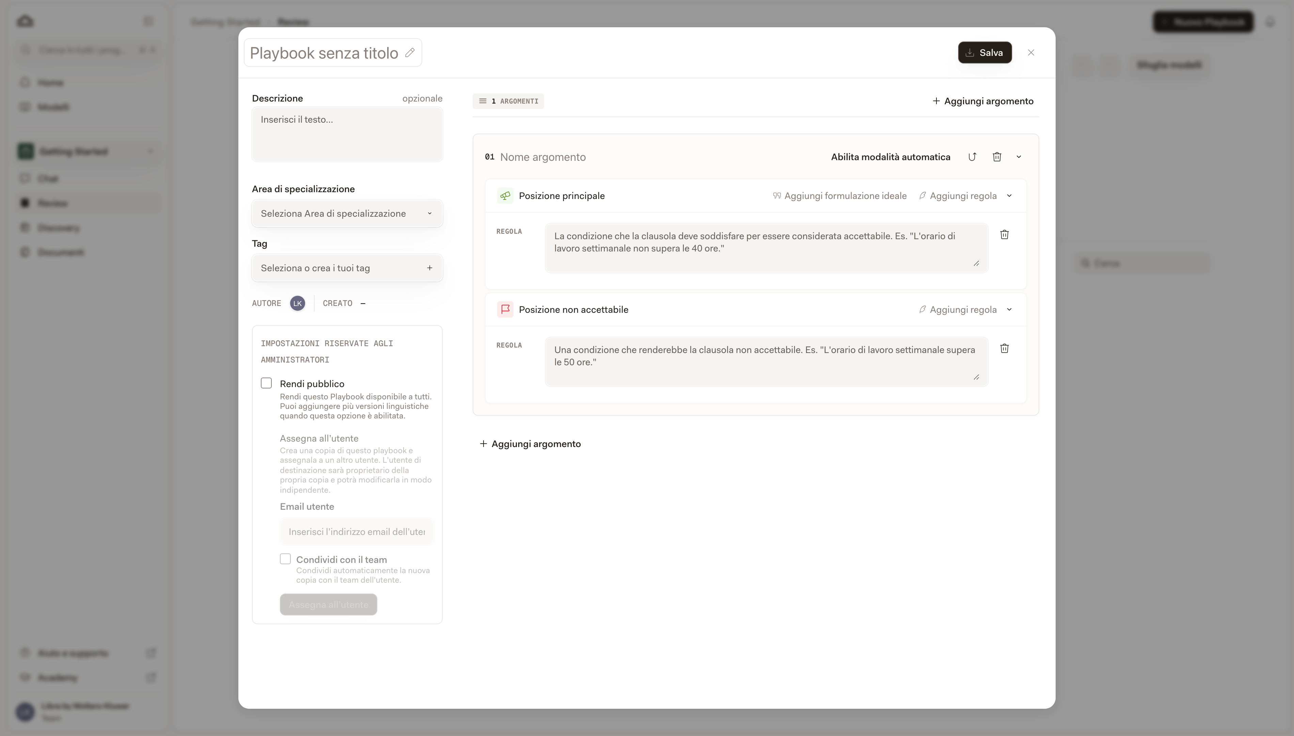Collapse the Posizione principale section chevron
This screenshot has width=1294, height=736.
1009,196
